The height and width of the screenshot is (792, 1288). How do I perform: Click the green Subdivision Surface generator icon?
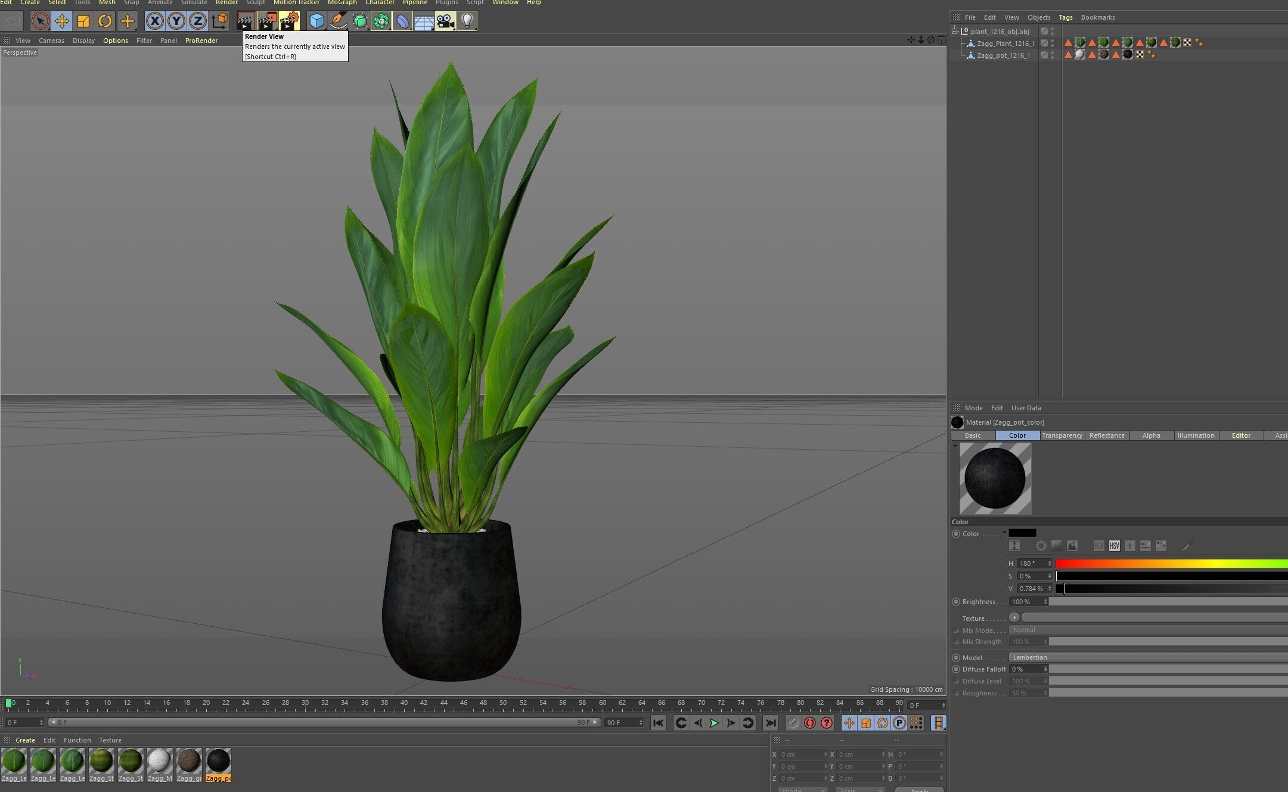coord(360,21)
